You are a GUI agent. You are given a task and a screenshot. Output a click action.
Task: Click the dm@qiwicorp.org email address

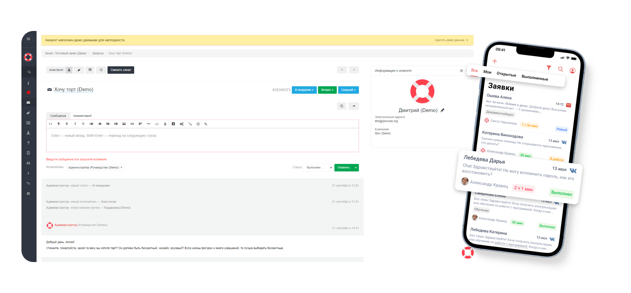[x=386, y=121]
